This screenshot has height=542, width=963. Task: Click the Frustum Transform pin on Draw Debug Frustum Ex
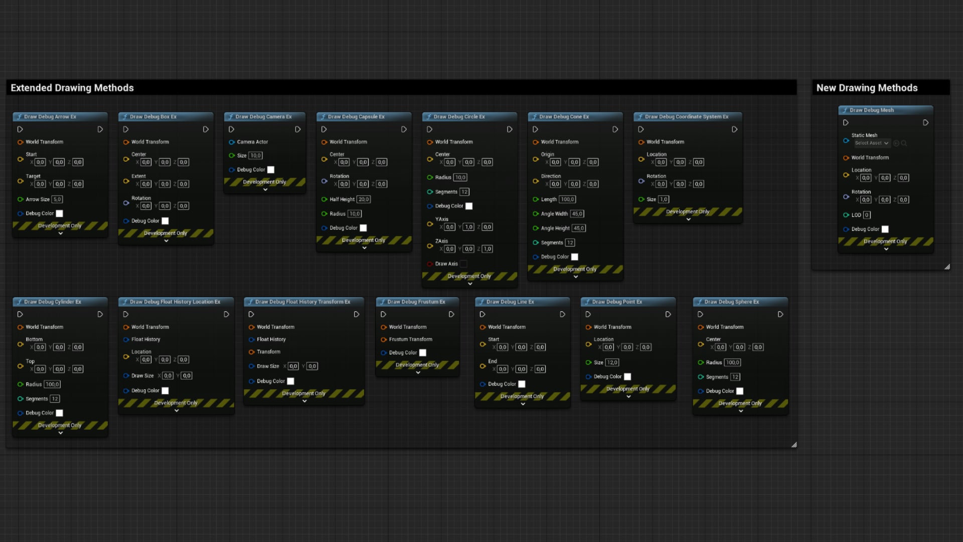[384, 339]
